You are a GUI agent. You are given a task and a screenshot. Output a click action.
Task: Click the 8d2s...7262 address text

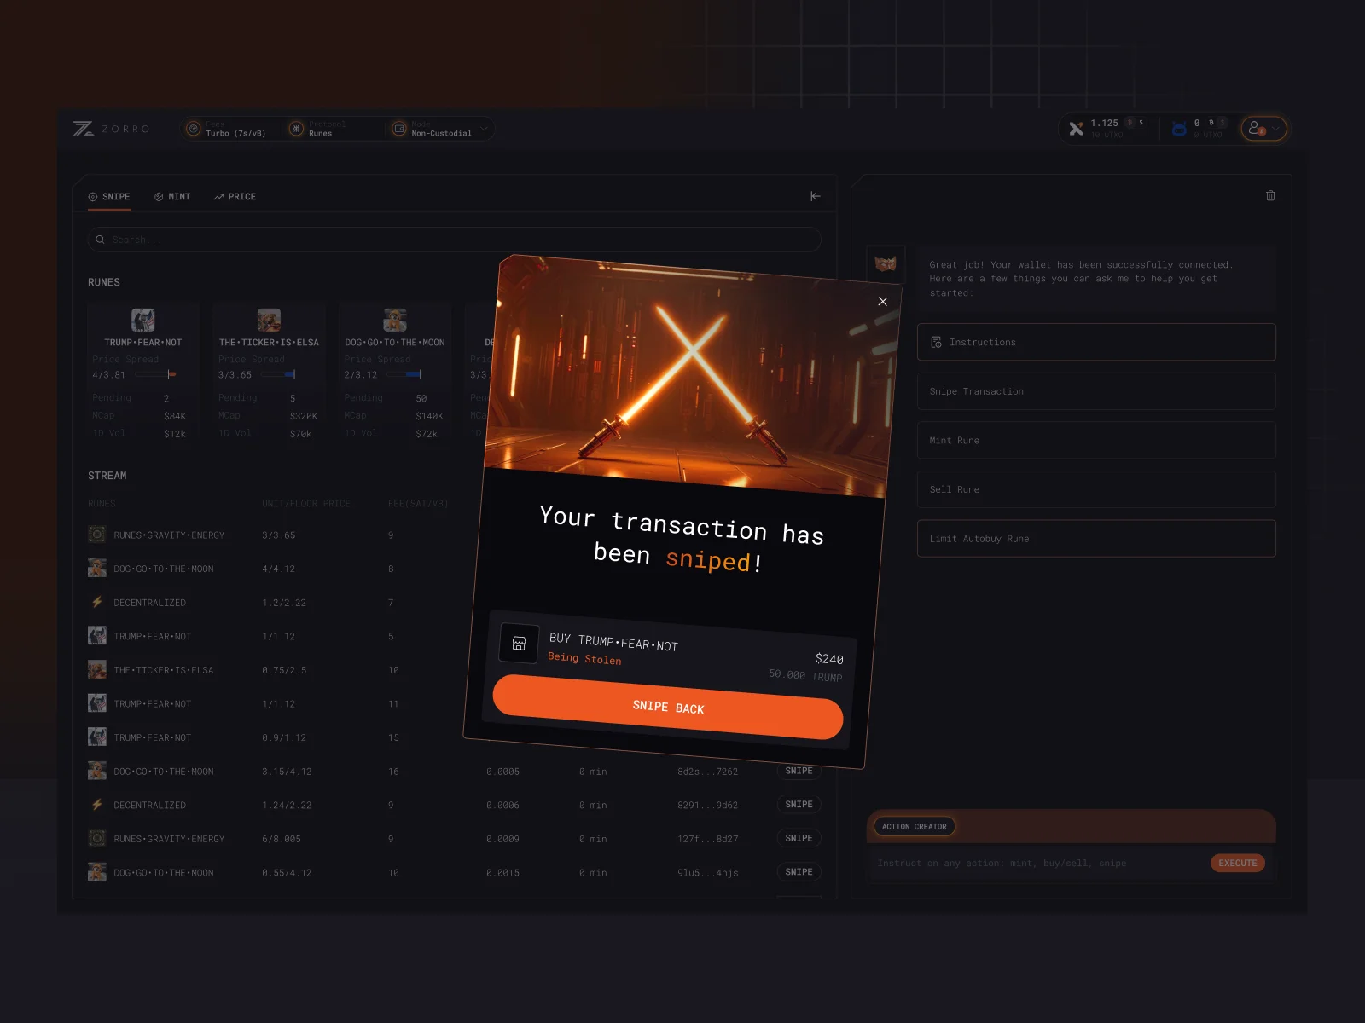click(708, 772)
